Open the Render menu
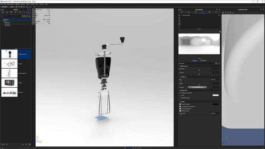The image size is (265, 149). pyautogui.click(x=32, y=4)
